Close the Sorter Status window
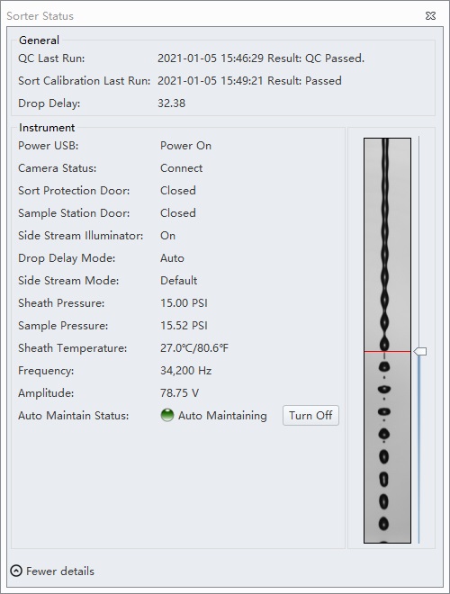 click(x=431, y=16)
